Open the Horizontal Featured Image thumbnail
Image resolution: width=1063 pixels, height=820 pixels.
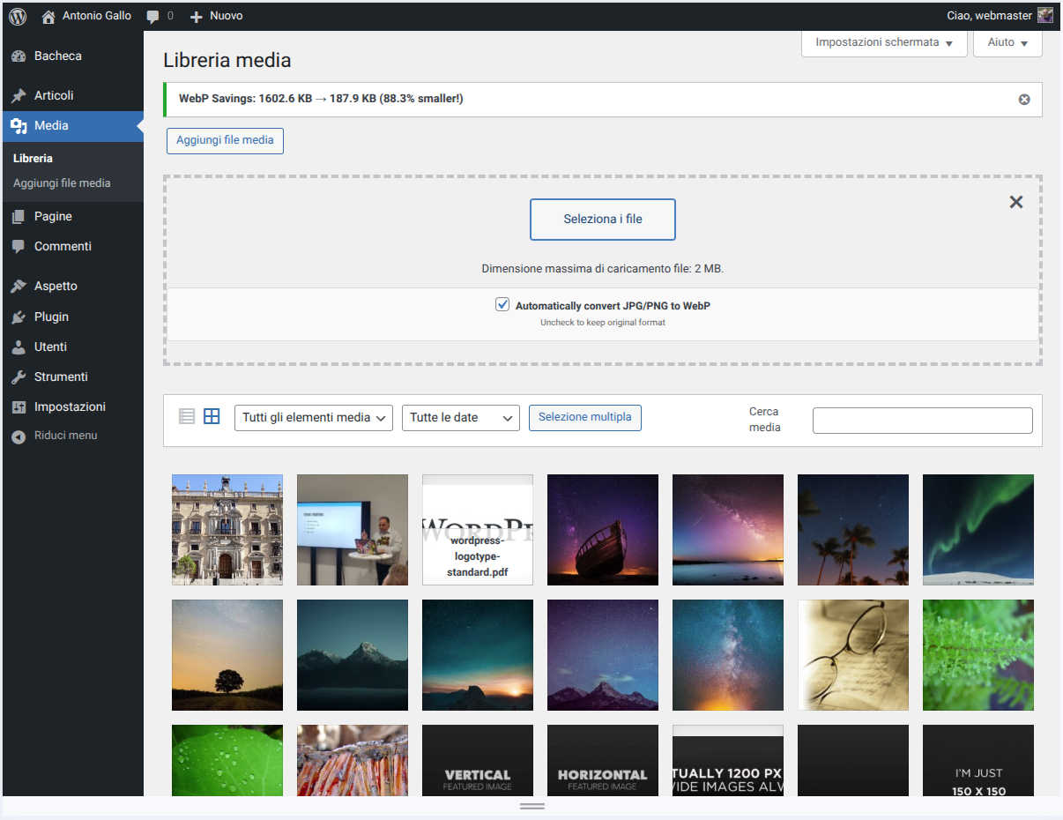(603, 761)
